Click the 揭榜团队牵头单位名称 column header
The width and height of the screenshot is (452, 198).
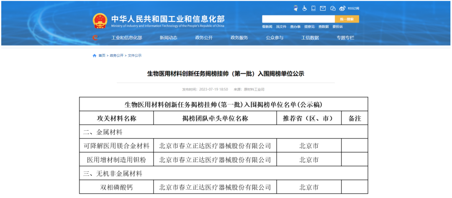click(215, 118)
